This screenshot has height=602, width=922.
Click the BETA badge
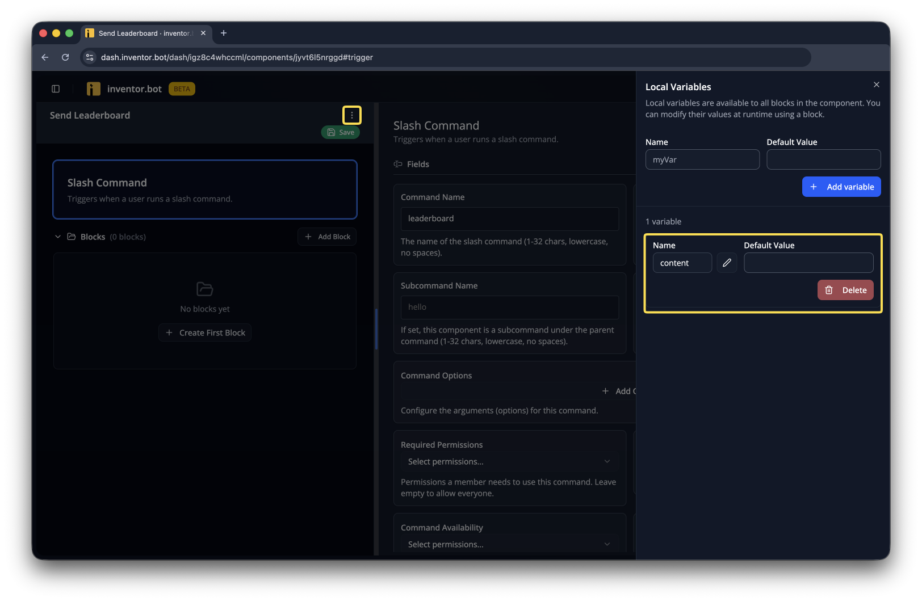(x=182, y=89)
